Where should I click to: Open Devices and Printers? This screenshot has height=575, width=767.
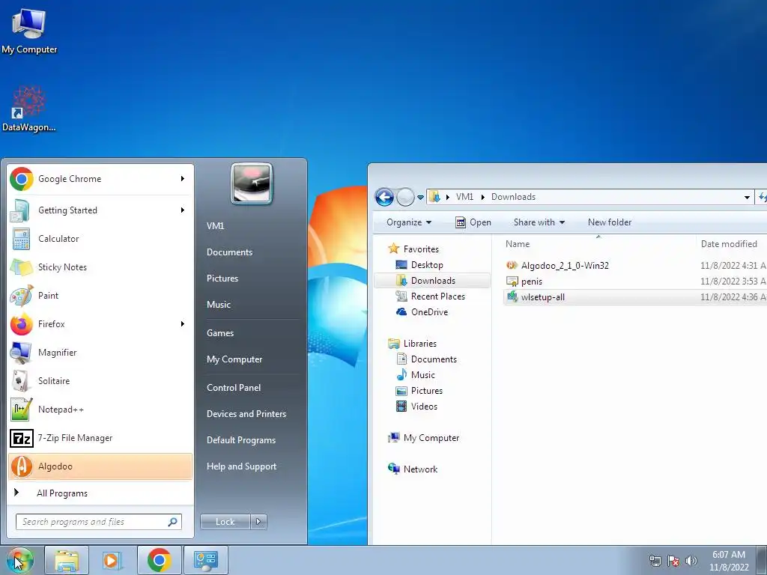pos(246,414)
